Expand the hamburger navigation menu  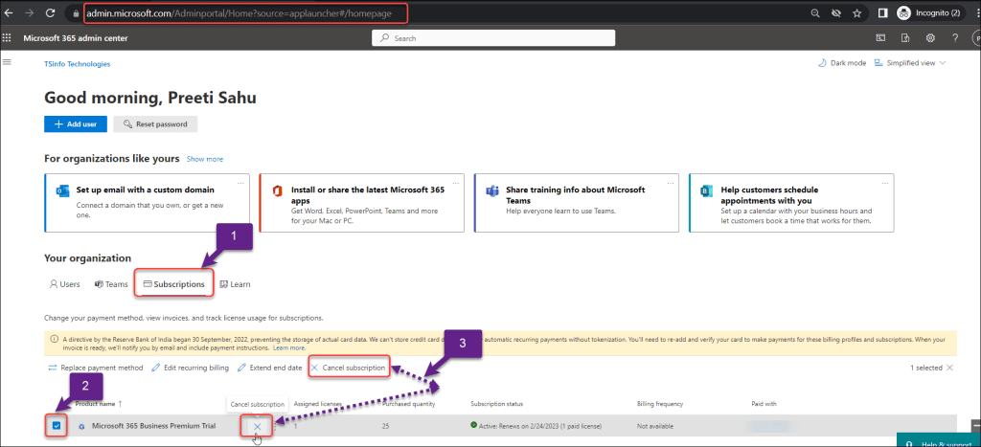7,62
